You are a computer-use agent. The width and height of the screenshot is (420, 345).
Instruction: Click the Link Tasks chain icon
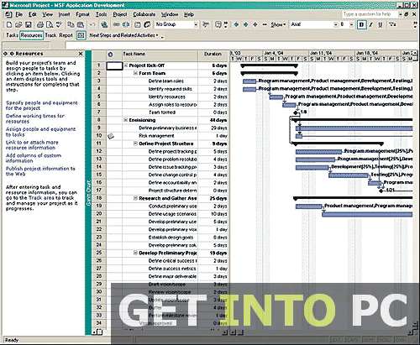point(117,24)
